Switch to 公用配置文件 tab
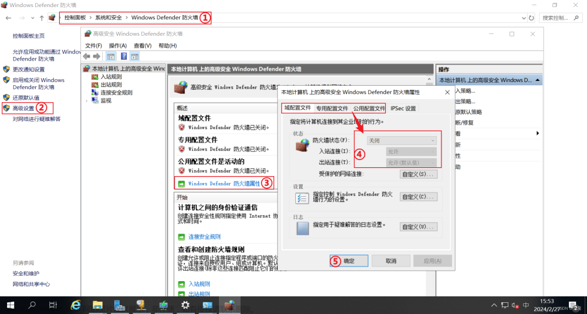The image size is (587, 314). 369,109
